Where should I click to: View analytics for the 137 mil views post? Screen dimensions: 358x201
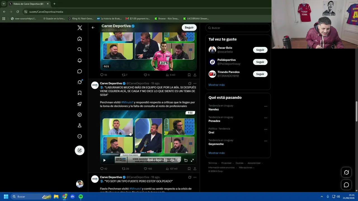171,169
